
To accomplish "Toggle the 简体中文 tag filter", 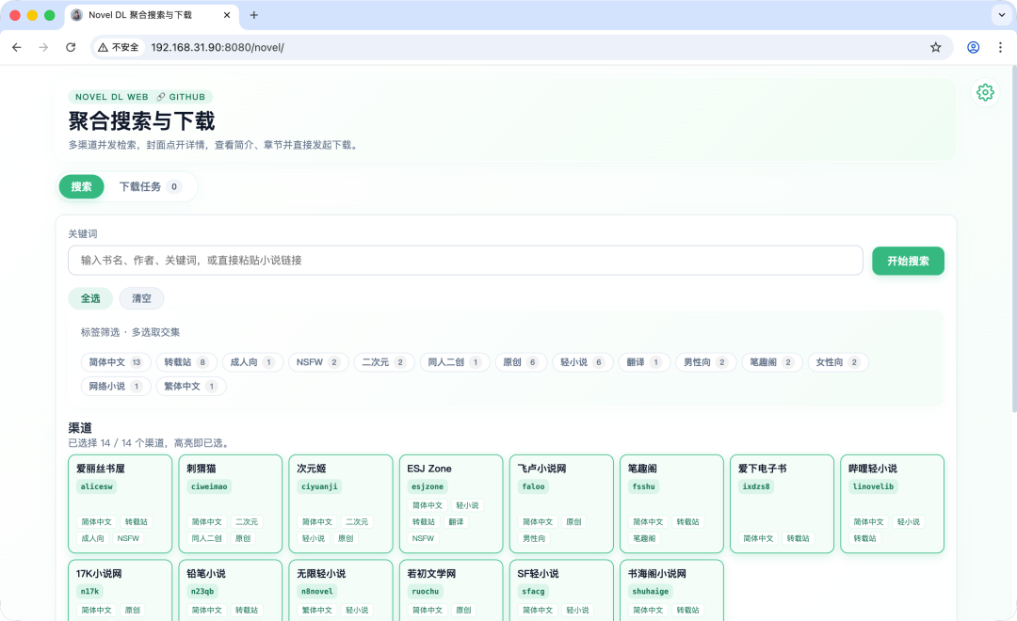I will coord(116,362).
